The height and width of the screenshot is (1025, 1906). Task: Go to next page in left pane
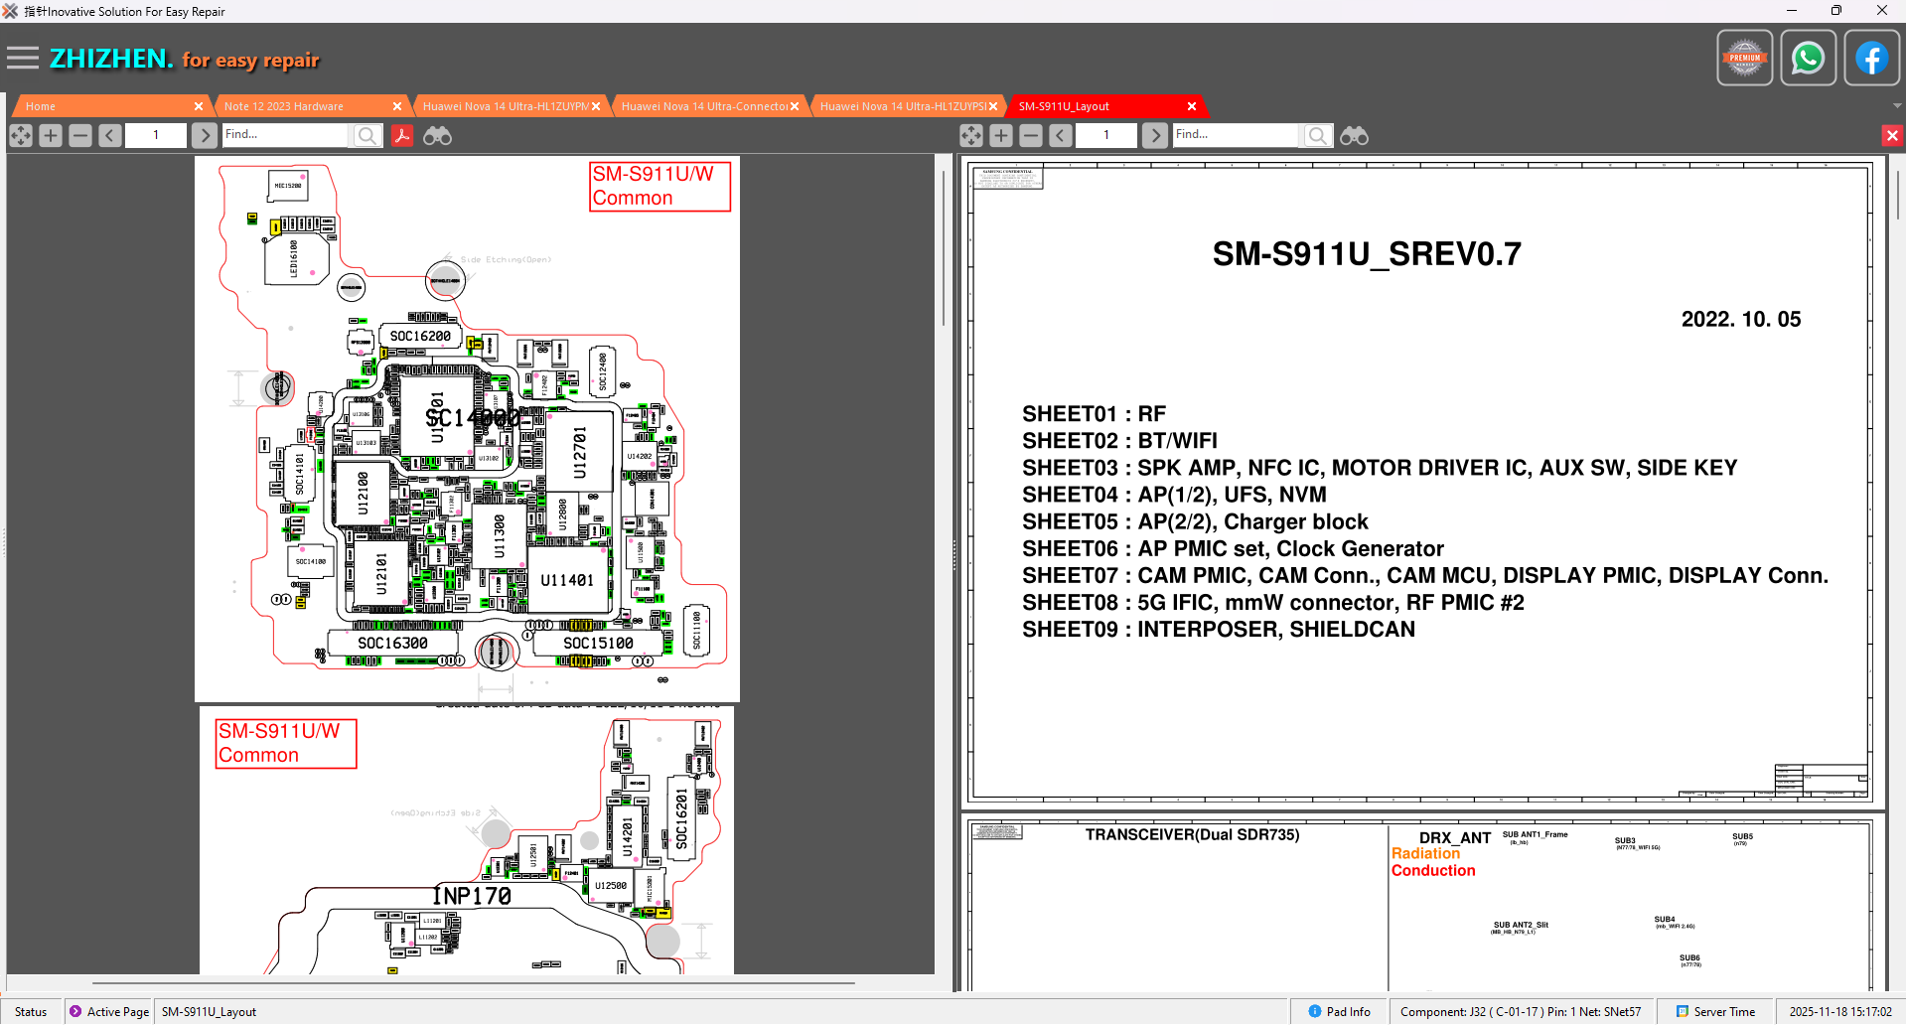(x=204, y=135)
